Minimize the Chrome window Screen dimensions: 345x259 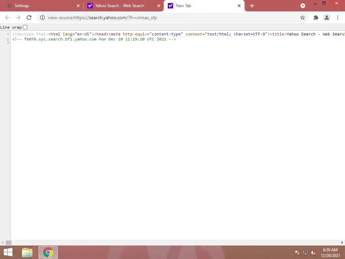tap(315, 3)
